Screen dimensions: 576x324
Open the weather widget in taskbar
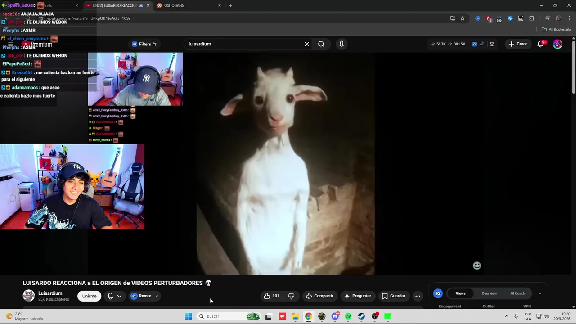point(25,316)
